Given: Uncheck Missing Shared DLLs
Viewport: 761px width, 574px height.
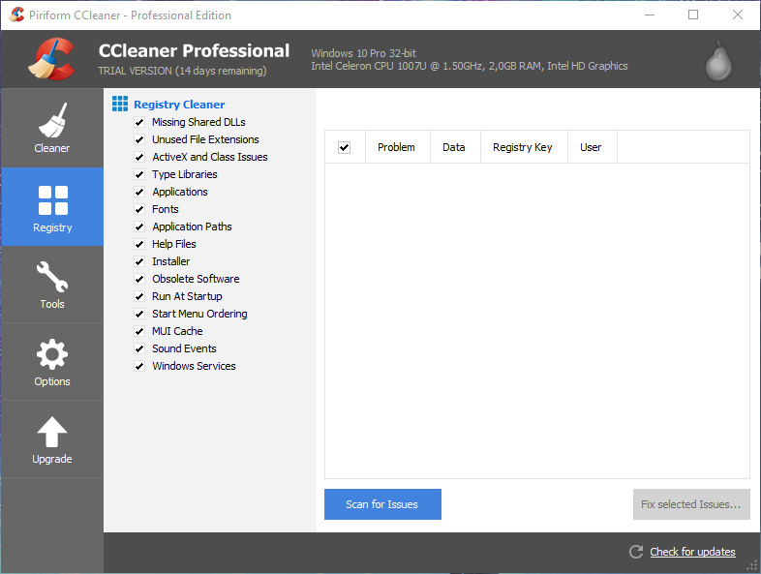Looking at the screenshot, I should click(x=139, y=122).
